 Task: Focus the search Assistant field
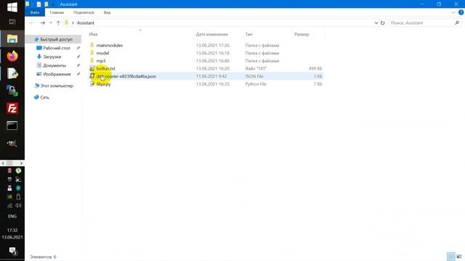pos(421,22)
